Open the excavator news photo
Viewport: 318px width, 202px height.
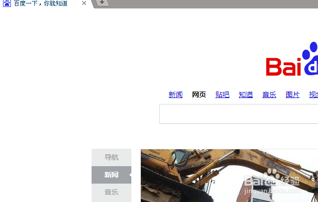[x=229, y=176]
